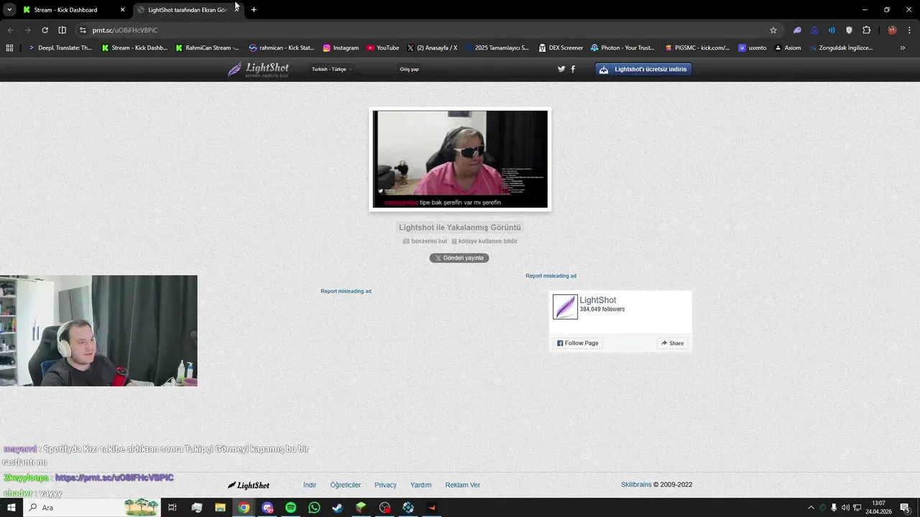Reload the page with the refresh icon
Viewport: 920px width, 517px height.
coord(45,30)
